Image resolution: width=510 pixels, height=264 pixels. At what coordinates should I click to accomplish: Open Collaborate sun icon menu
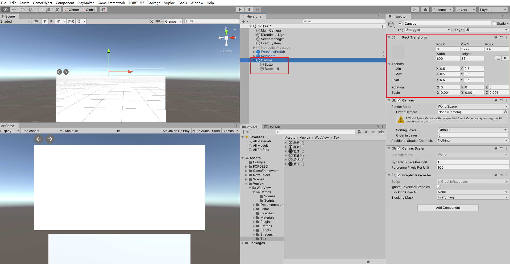[x=415, y=10]
